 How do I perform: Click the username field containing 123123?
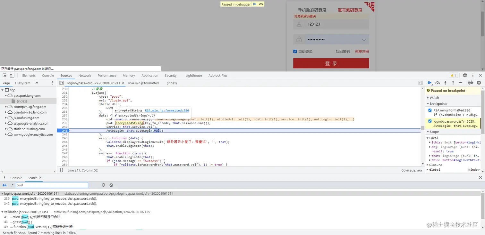tap(331, 24)
